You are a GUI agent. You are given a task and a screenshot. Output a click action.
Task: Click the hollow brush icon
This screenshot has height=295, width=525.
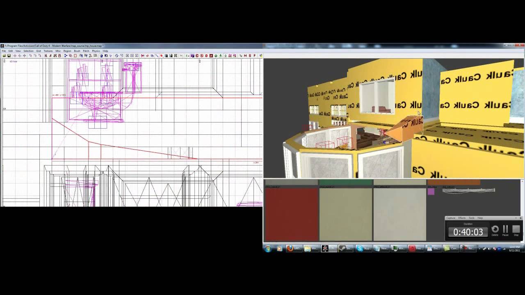point(75,56)
